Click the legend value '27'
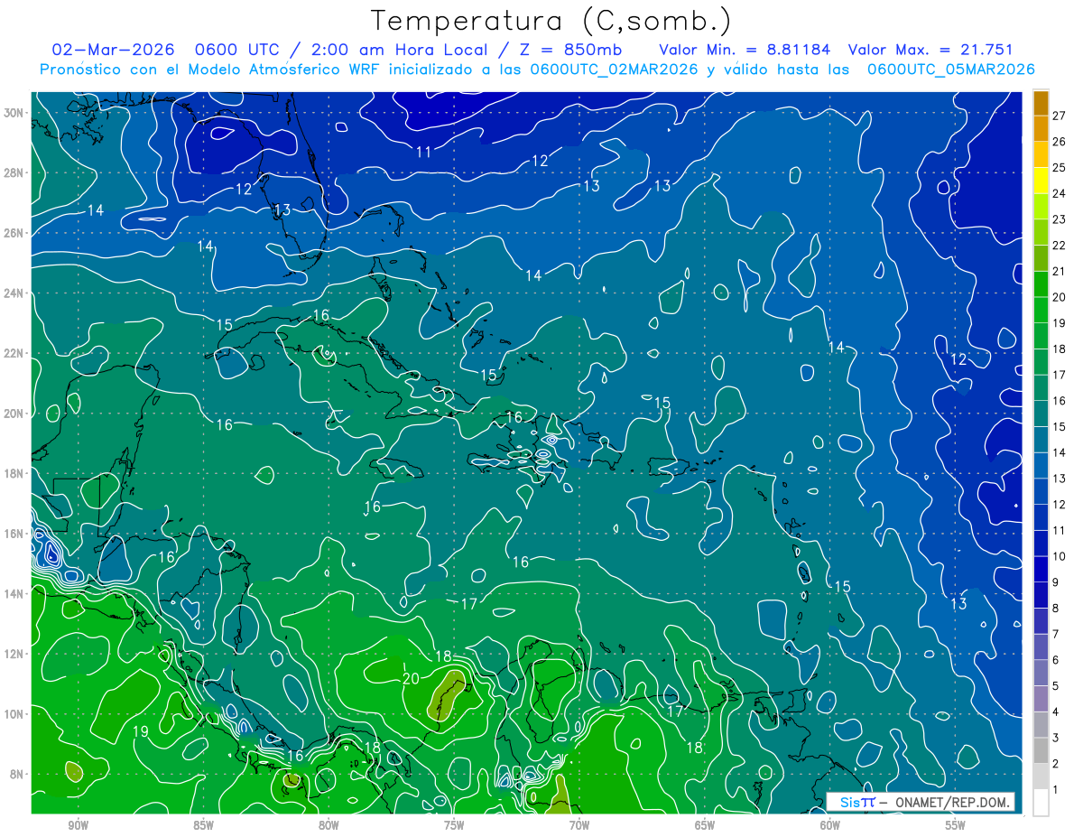The height and width of the screenshot is (837, 1083). pyautogui.click(x=1059, y=115)
